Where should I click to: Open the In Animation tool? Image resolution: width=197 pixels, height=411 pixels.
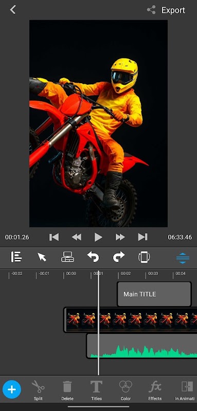click(185, 390)
